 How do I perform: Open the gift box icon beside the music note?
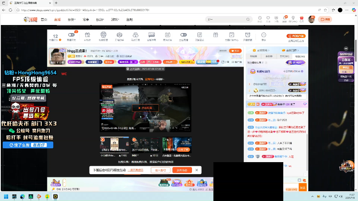point(216,35)
